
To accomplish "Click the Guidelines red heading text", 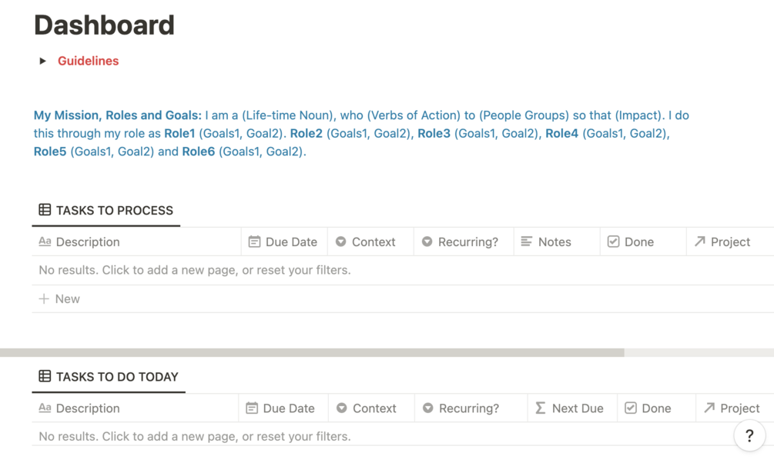I will pyautogui.click(x=89, y=61).
